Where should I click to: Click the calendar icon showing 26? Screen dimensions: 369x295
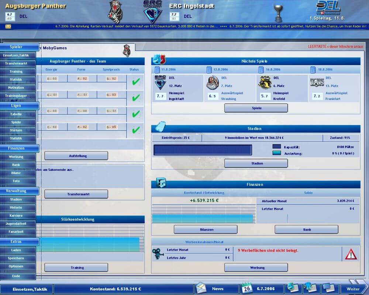click(246, 288)
